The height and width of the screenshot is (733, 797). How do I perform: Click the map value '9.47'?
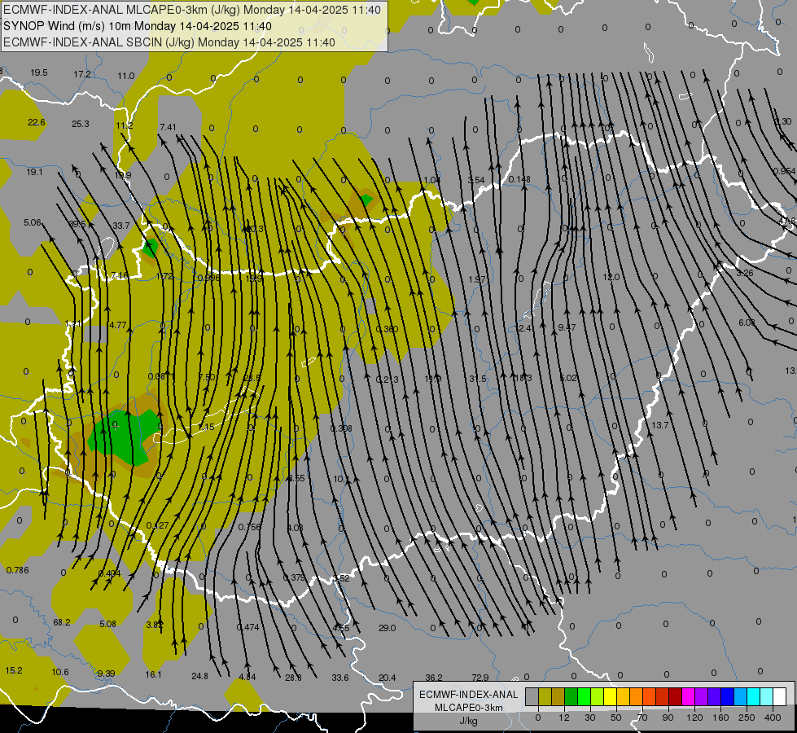567,327
